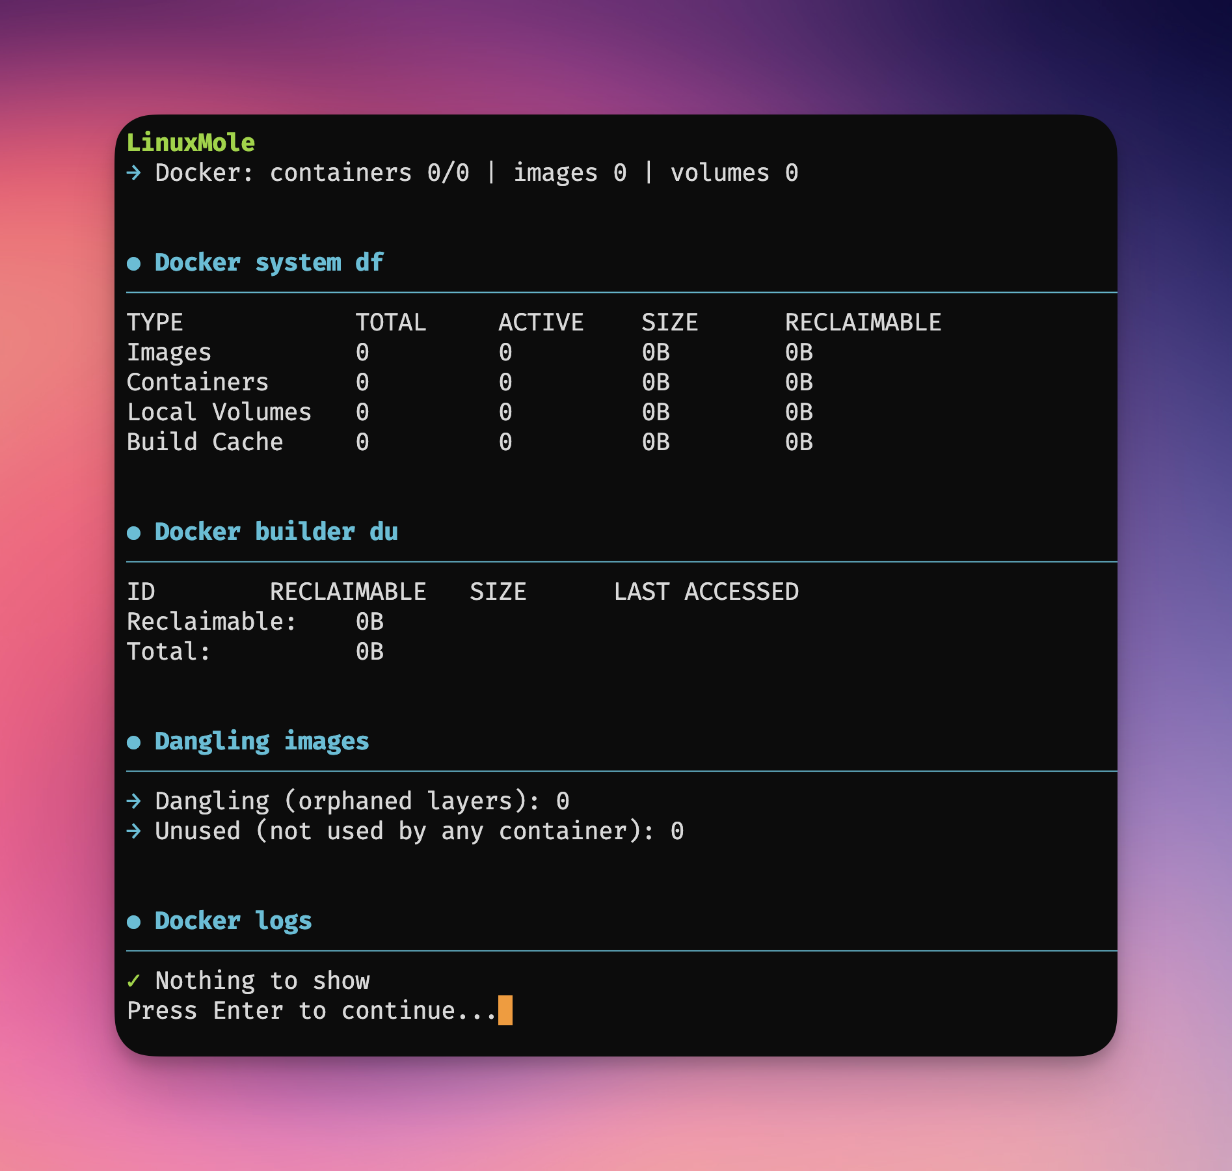Click the Containers row SIZE value 0B
Image resolution: width=1232 pixels, height=1171 pixels.
[x=656, y=383]
